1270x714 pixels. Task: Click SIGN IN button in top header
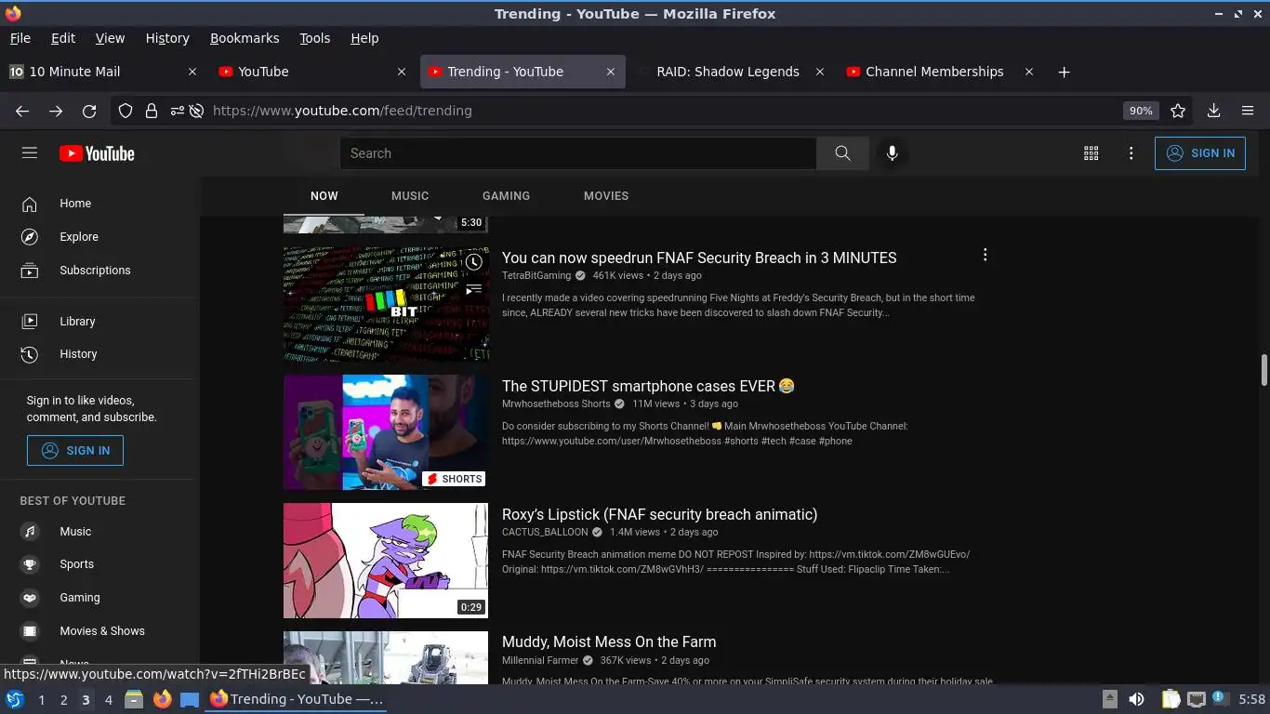pyautogui.click(x=1199, y=153)
